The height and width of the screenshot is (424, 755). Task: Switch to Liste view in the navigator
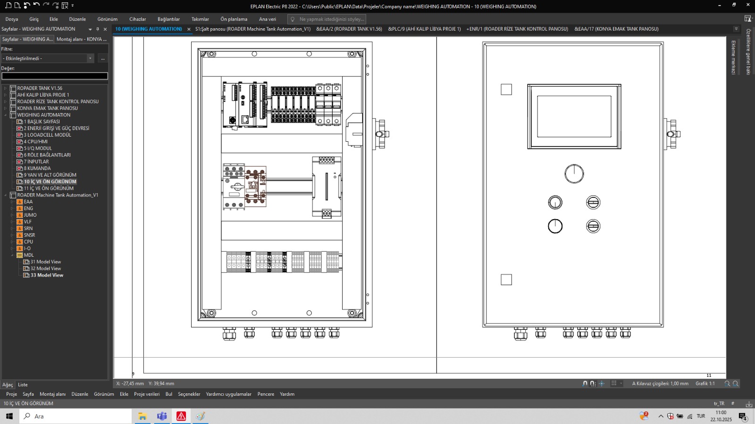click(23, 385)
